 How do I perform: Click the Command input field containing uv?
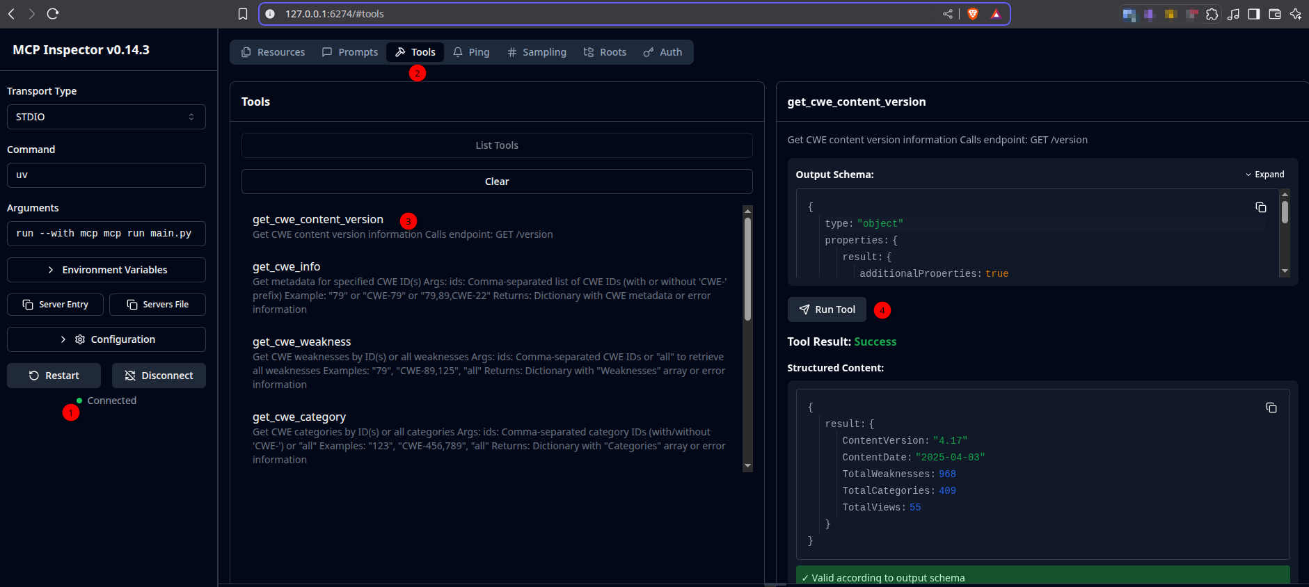[x=106, y=175]
